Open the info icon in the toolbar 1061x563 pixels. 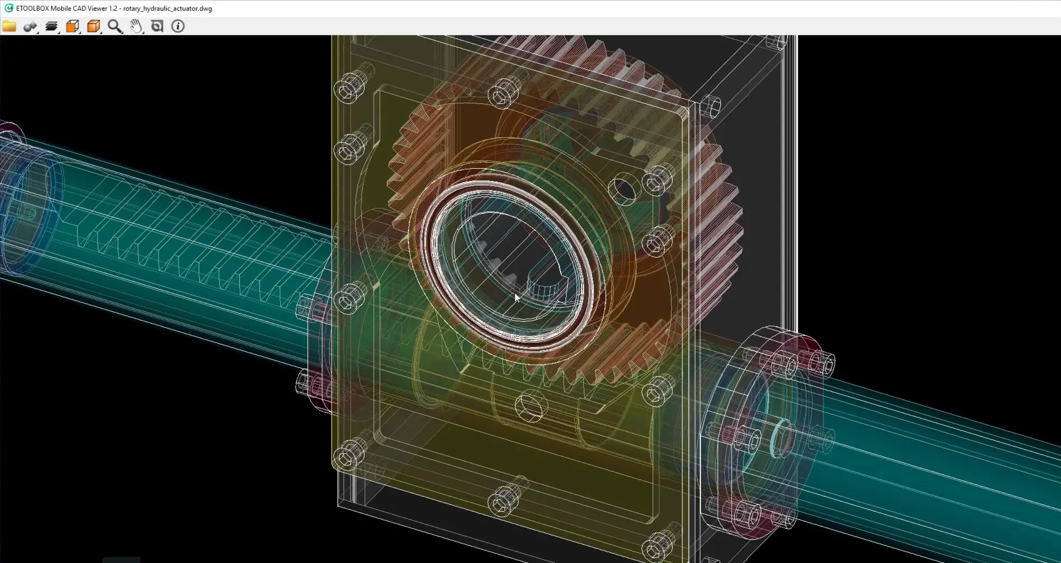click(178, 26)
